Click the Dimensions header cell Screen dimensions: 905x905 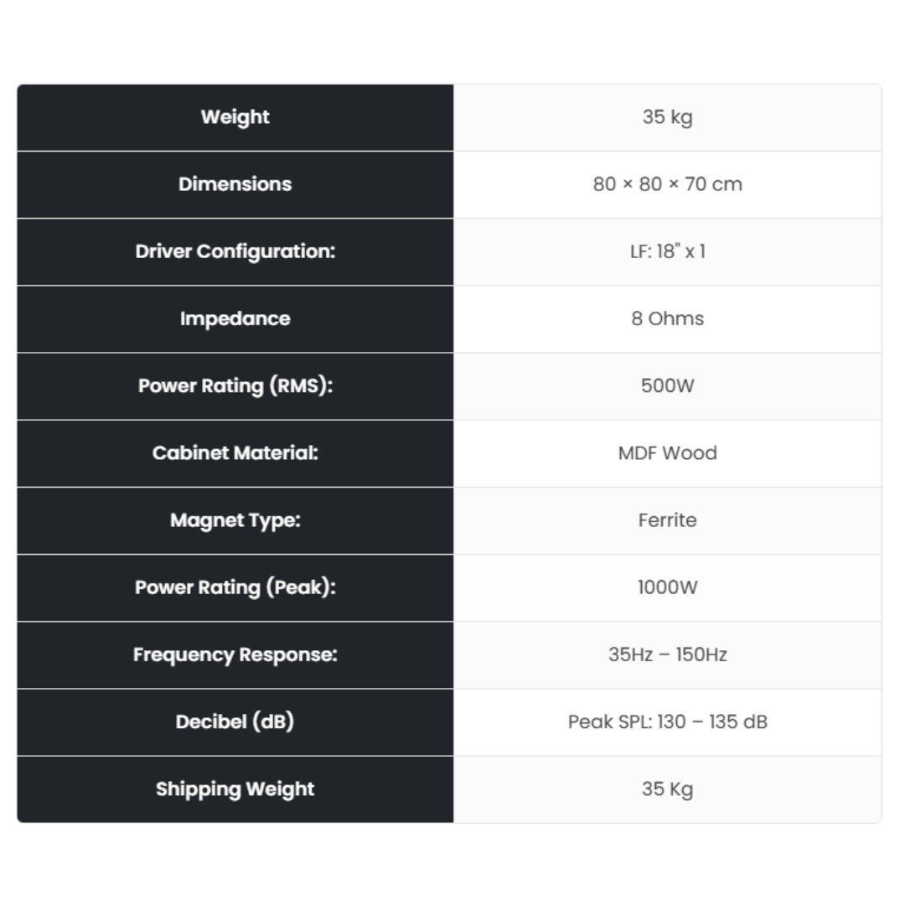click(235, 184)
